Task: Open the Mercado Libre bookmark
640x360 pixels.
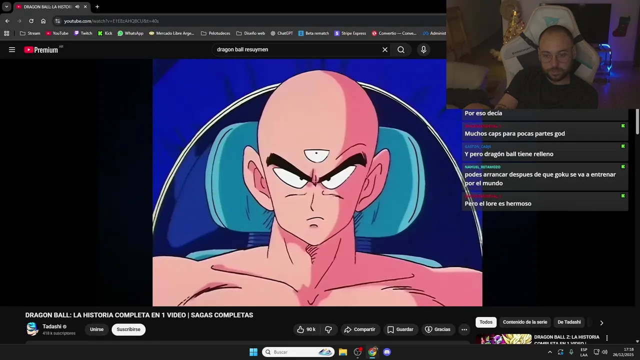Action: tap(171, 33)
